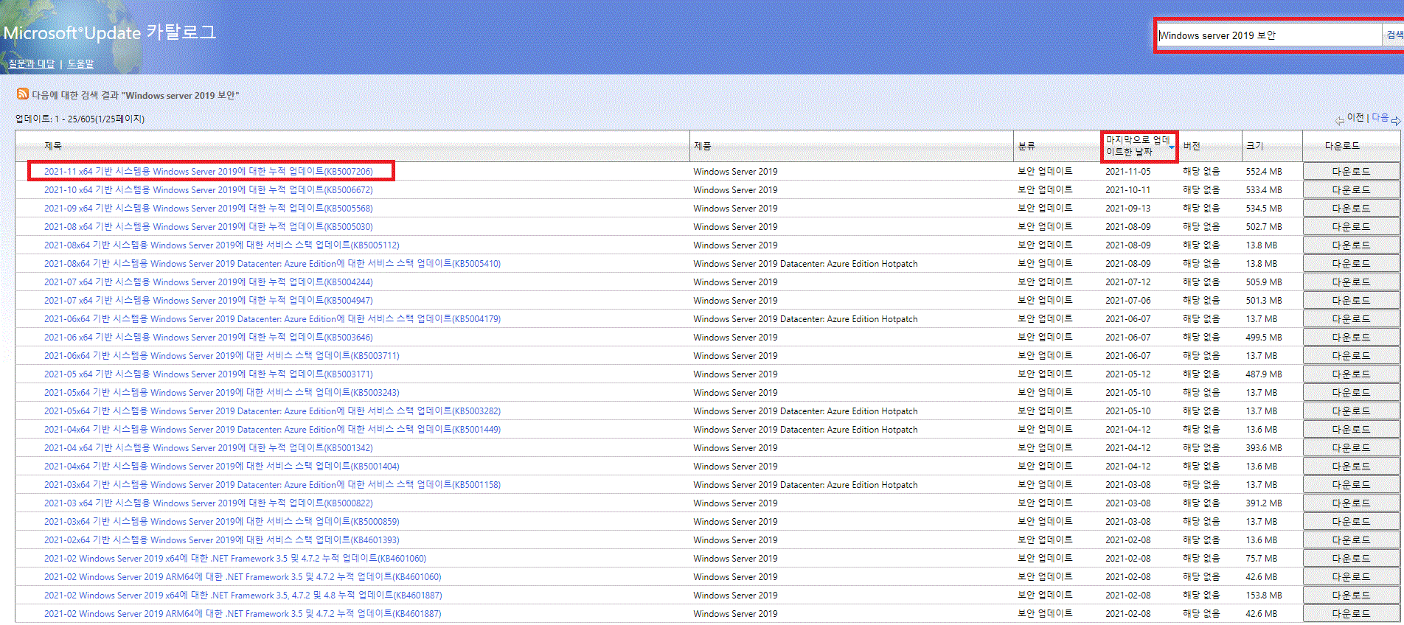This screenshot has height=625, width=1404.
Task: Open KB5003646 cumulative update link
Action: 209,337
